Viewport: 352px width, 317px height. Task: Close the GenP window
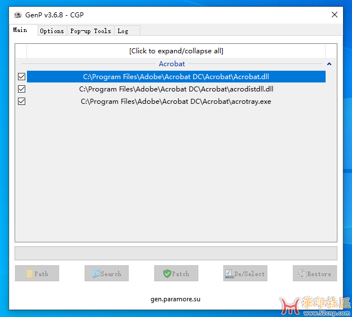pos(335,15)
